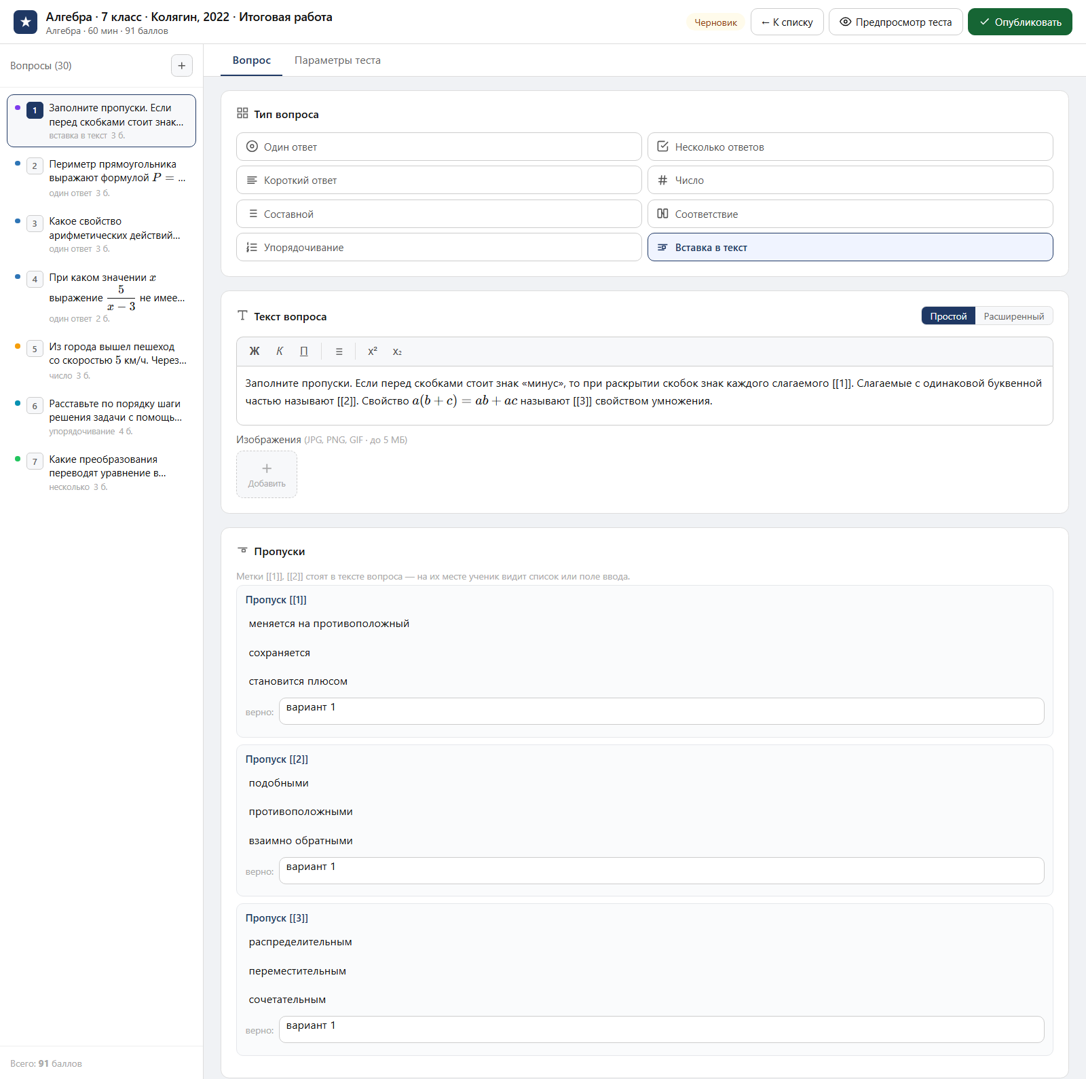
Task: Switch editor to Расширенный mode
Action: 1014,316
